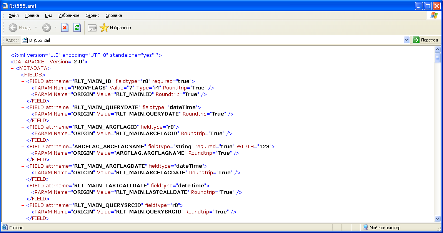The image size is (443, 233).
Task: Click the DATAPACKET Version "2.0" value
Action: tap(78, 62)
